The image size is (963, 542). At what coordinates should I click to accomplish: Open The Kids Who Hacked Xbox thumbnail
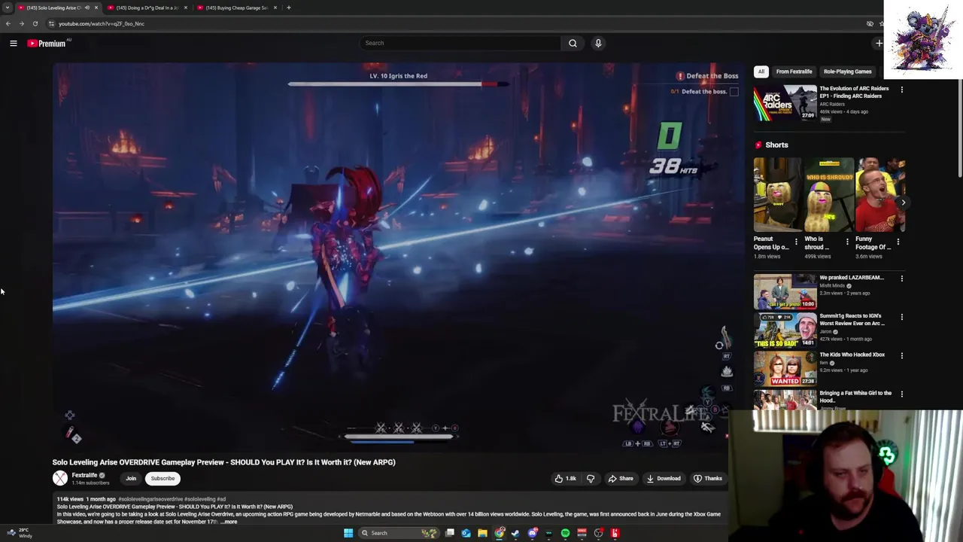click(x=785, y=368)
